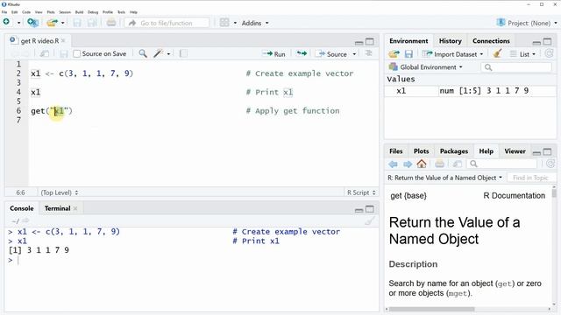The height and width of the screenshot is (315, 561).
Task: Open the Source options dropdown arrow
Action: pyautogui.click(x=354, y=54)
